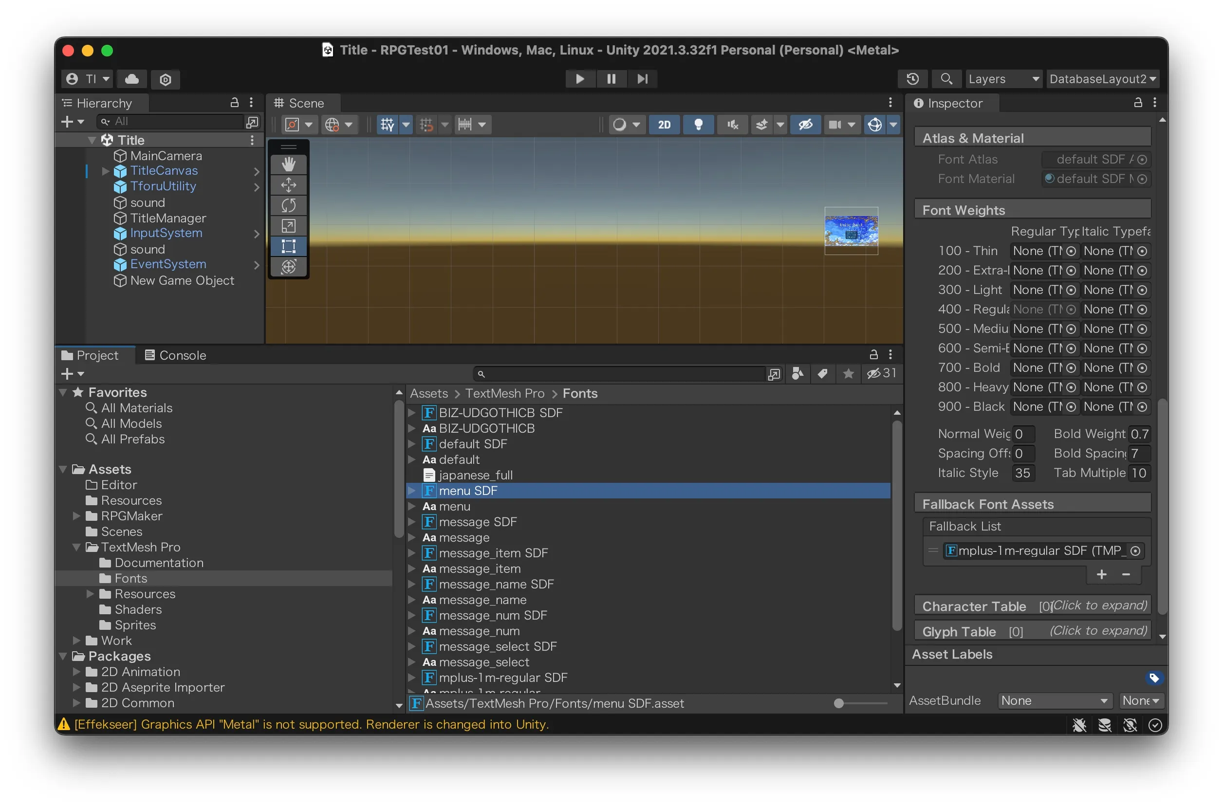
Task: Click the Asset Labels tag icon
Action: 1153,678
